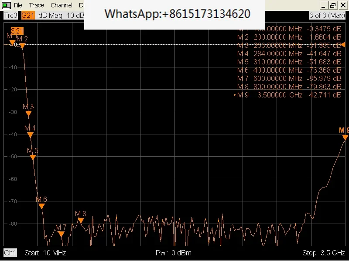Click the -50 y-axis scale label

[13, 157]
